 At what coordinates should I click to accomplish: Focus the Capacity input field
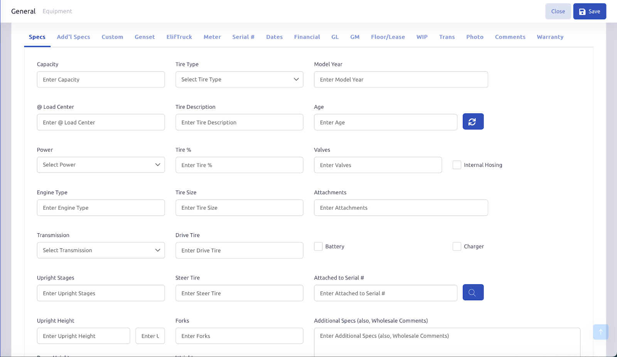pos(101,79)
